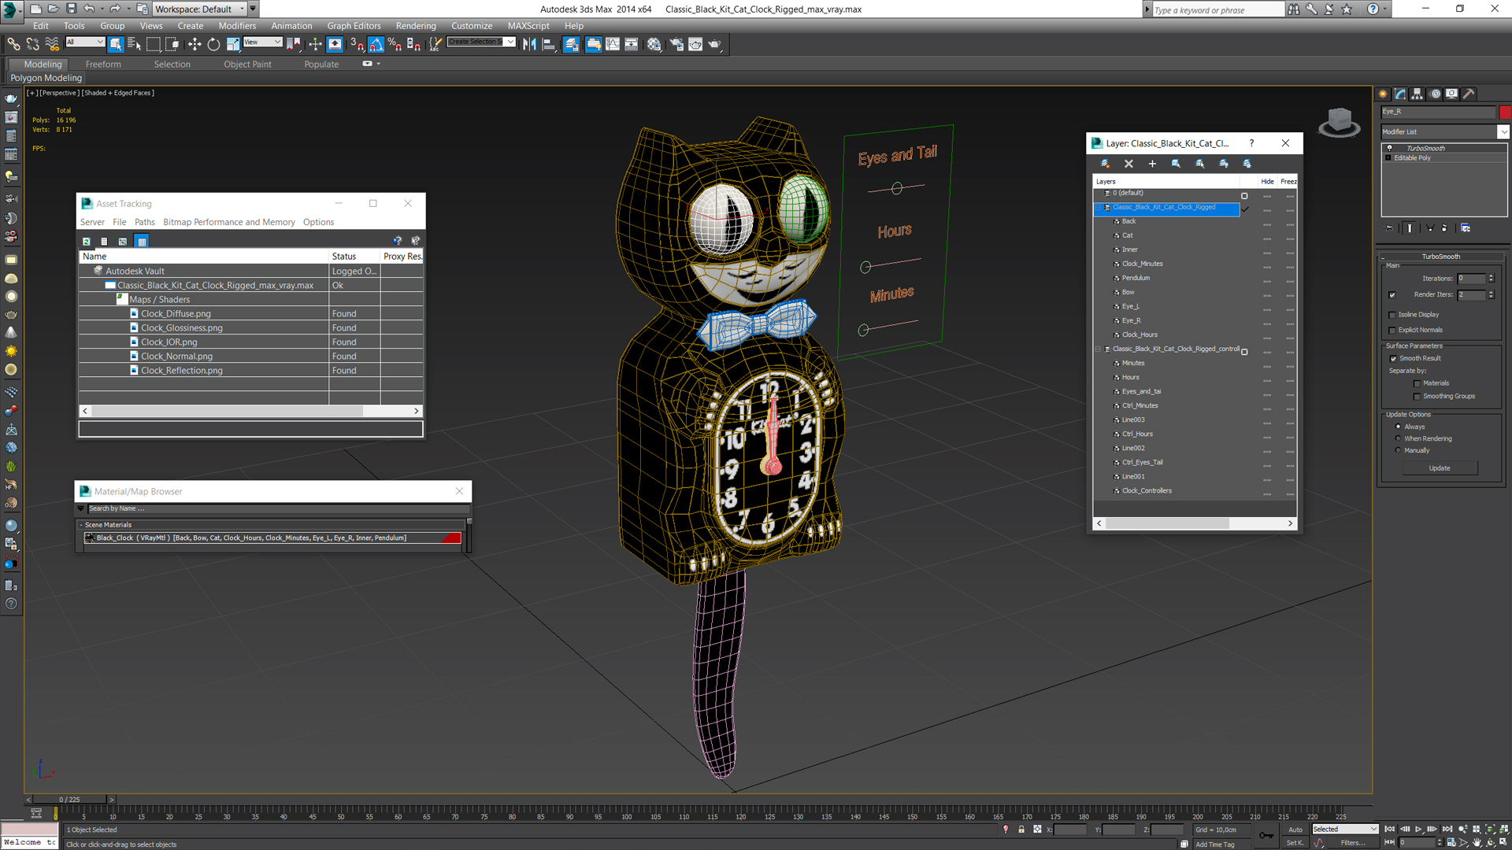Image resolution: width=1512 pixels, height=850 pixels.
Task: Select Manually update option
Action: pyautogui.click(x=1399, y=450)
